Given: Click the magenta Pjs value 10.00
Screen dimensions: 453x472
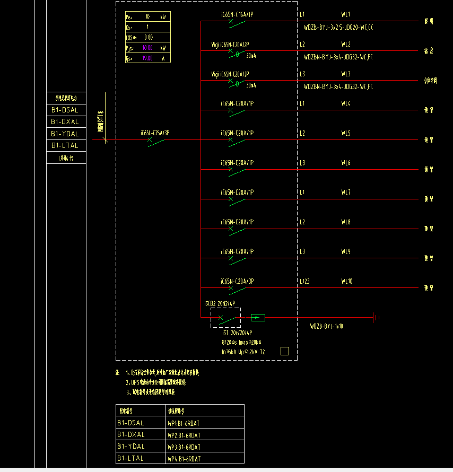Looking at the screenshot, I should 147,48.
